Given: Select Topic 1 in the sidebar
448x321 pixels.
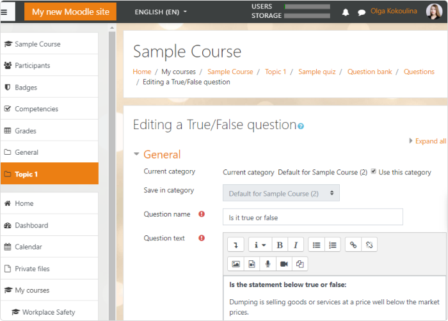Looking at the screenshot, I should pyautogui.click(x=49, y=174).
